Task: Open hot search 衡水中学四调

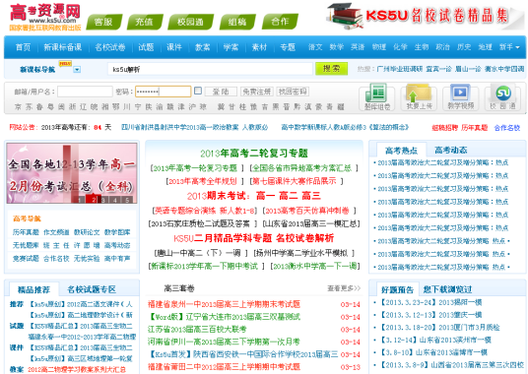Action: tap(504, 69)
